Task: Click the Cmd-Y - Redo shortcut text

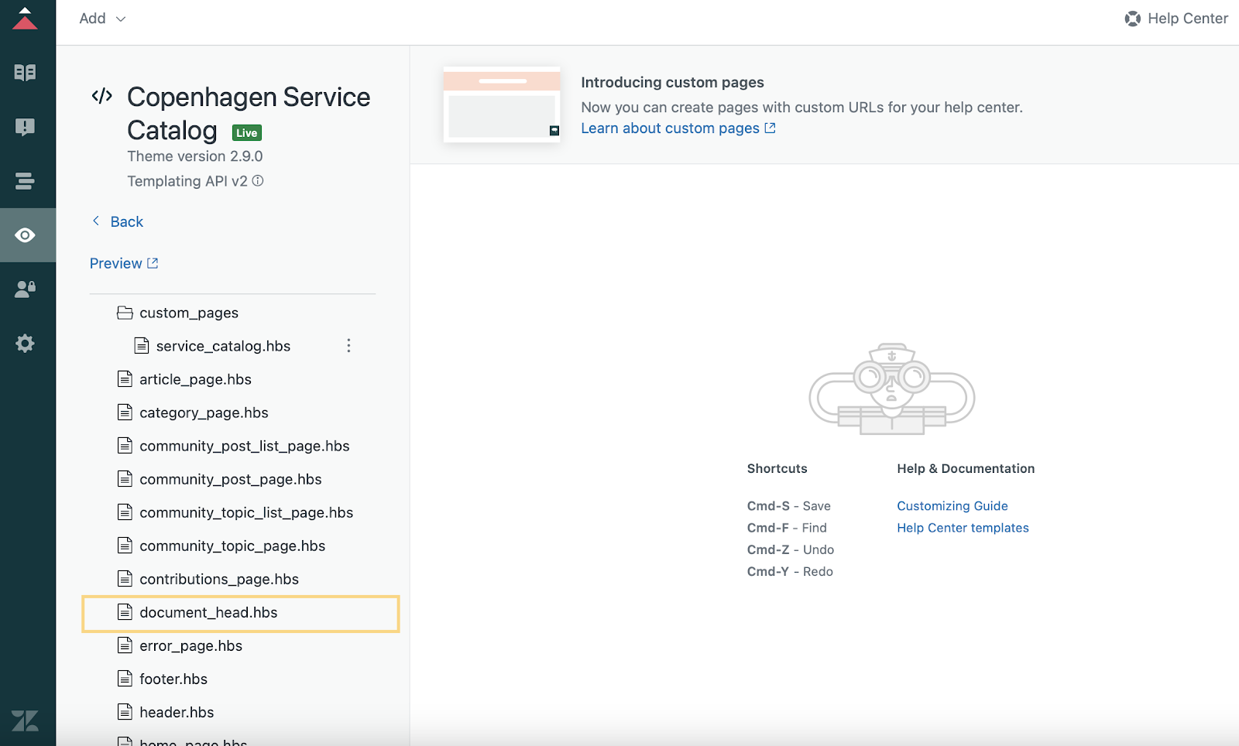Action: [x=790, y=570]
